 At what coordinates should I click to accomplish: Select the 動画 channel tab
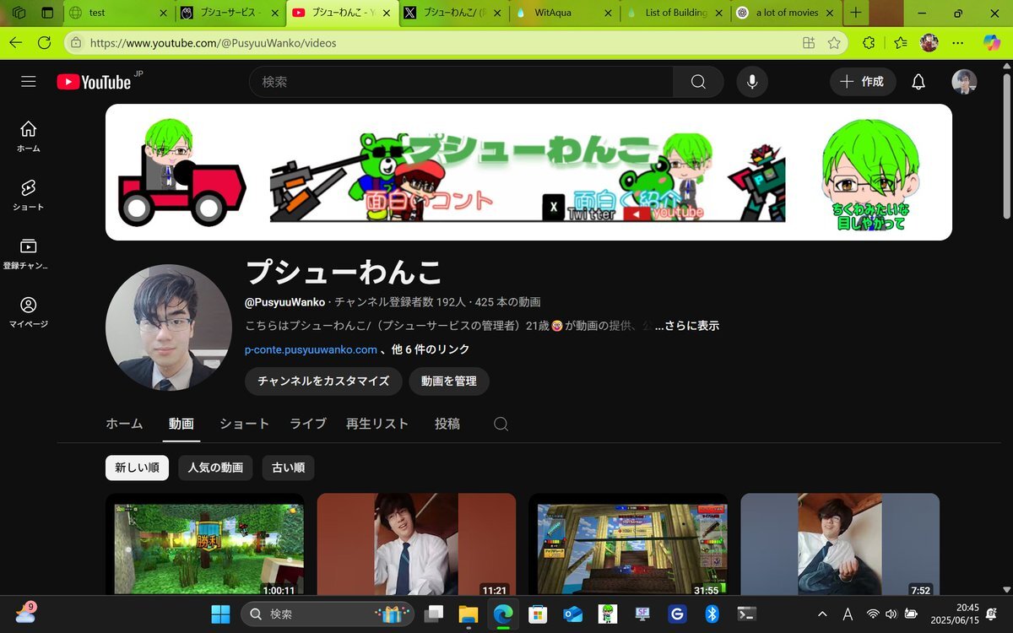pos(181,424)
